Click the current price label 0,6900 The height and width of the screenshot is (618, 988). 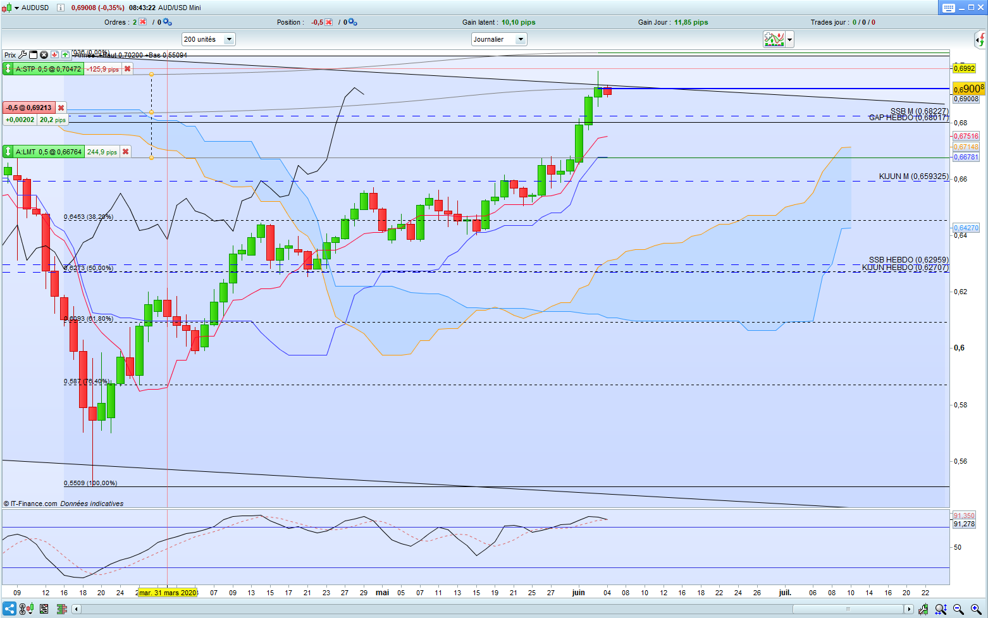(x=968, y=89)
